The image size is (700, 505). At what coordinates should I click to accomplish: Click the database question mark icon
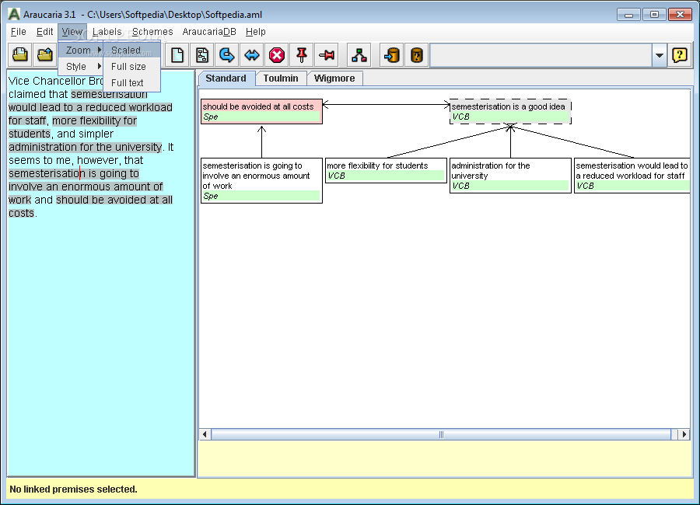[417, 55]
